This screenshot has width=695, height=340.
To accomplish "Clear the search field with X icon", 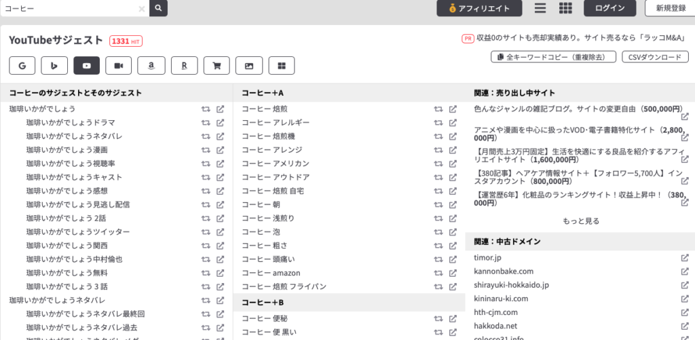I will point(142,8).
